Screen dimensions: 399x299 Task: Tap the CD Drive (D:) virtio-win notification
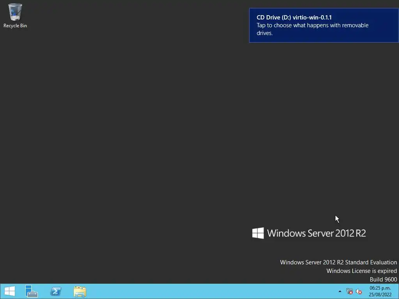point(324,25)
